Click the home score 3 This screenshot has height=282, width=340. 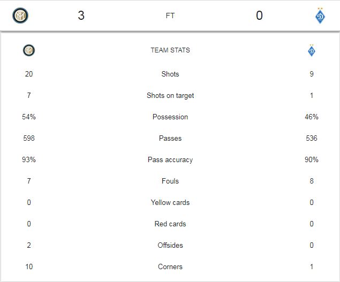click(81, 16)
